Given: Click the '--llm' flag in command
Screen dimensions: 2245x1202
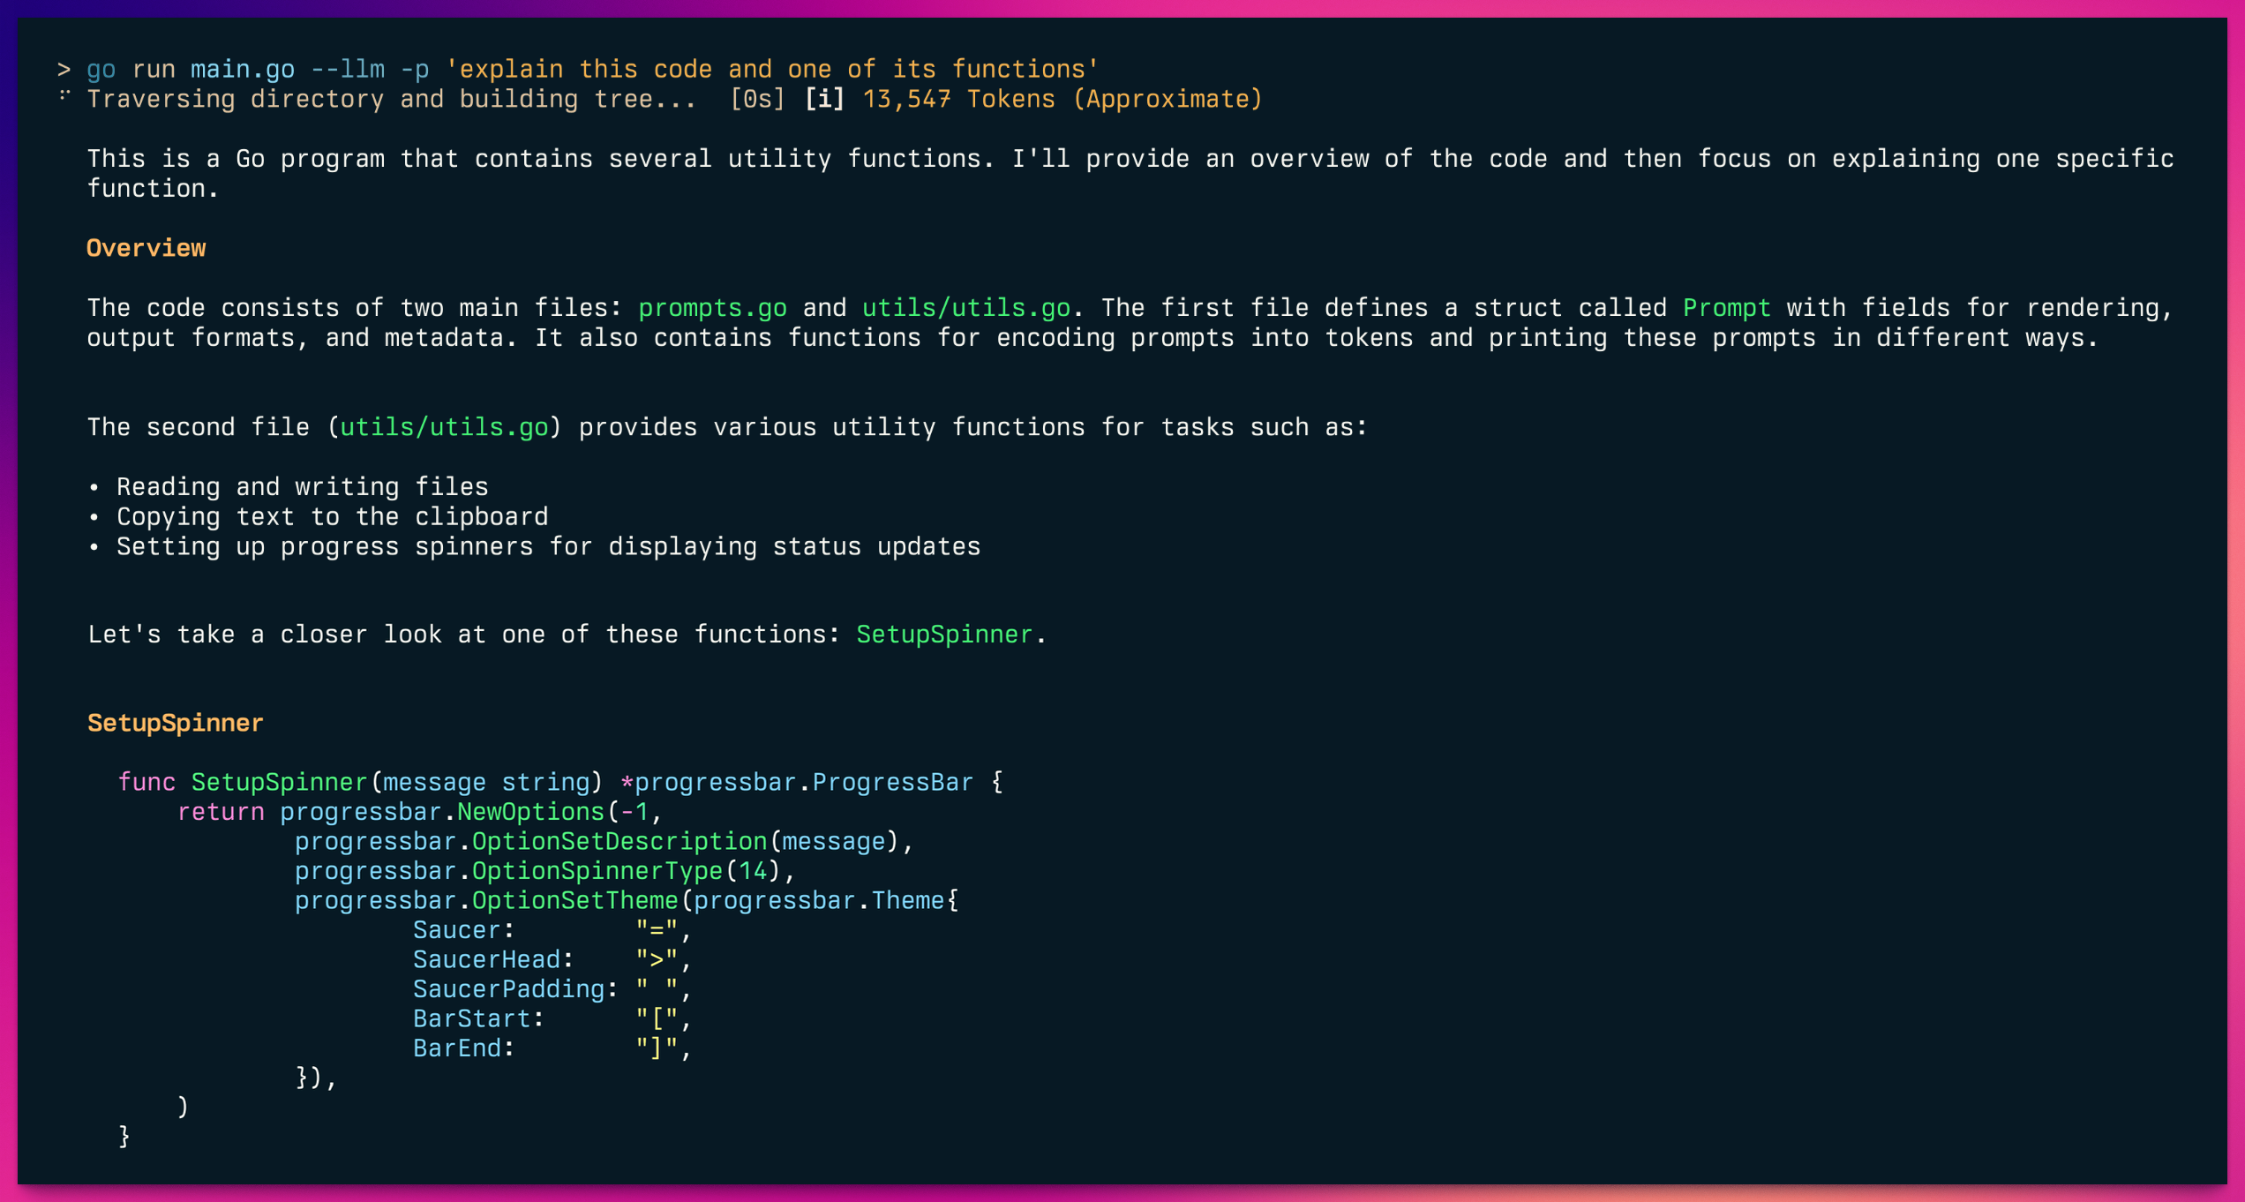Looking at the screenshot, I should tap(348, 69).
